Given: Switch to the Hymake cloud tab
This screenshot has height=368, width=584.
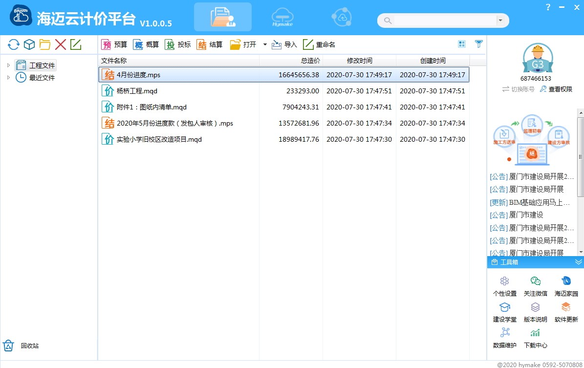Looking at the screenshot, I should coord(282,17).
